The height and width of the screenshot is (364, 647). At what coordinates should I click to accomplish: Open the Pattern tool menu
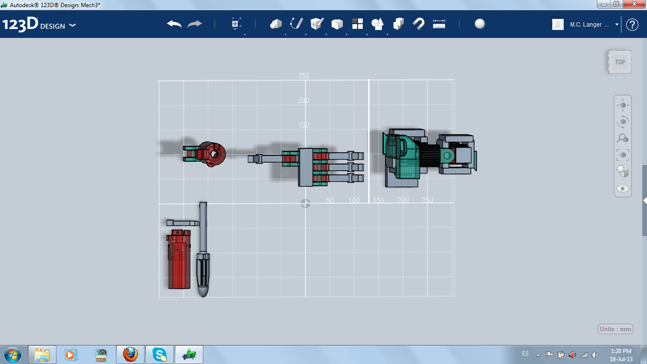coord(357,24)
